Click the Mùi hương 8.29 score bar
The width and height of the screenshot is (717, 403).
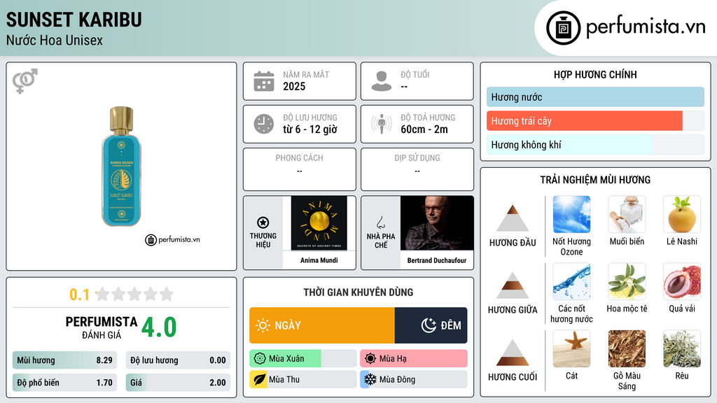(64, 360)
